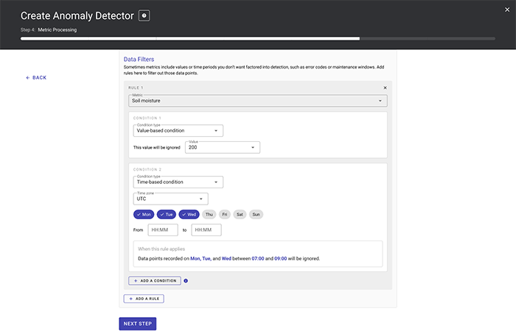Open the Metric dropdown showing Soil moisture
The height and width of the screenshot is (334, 516).
[258, 101]
